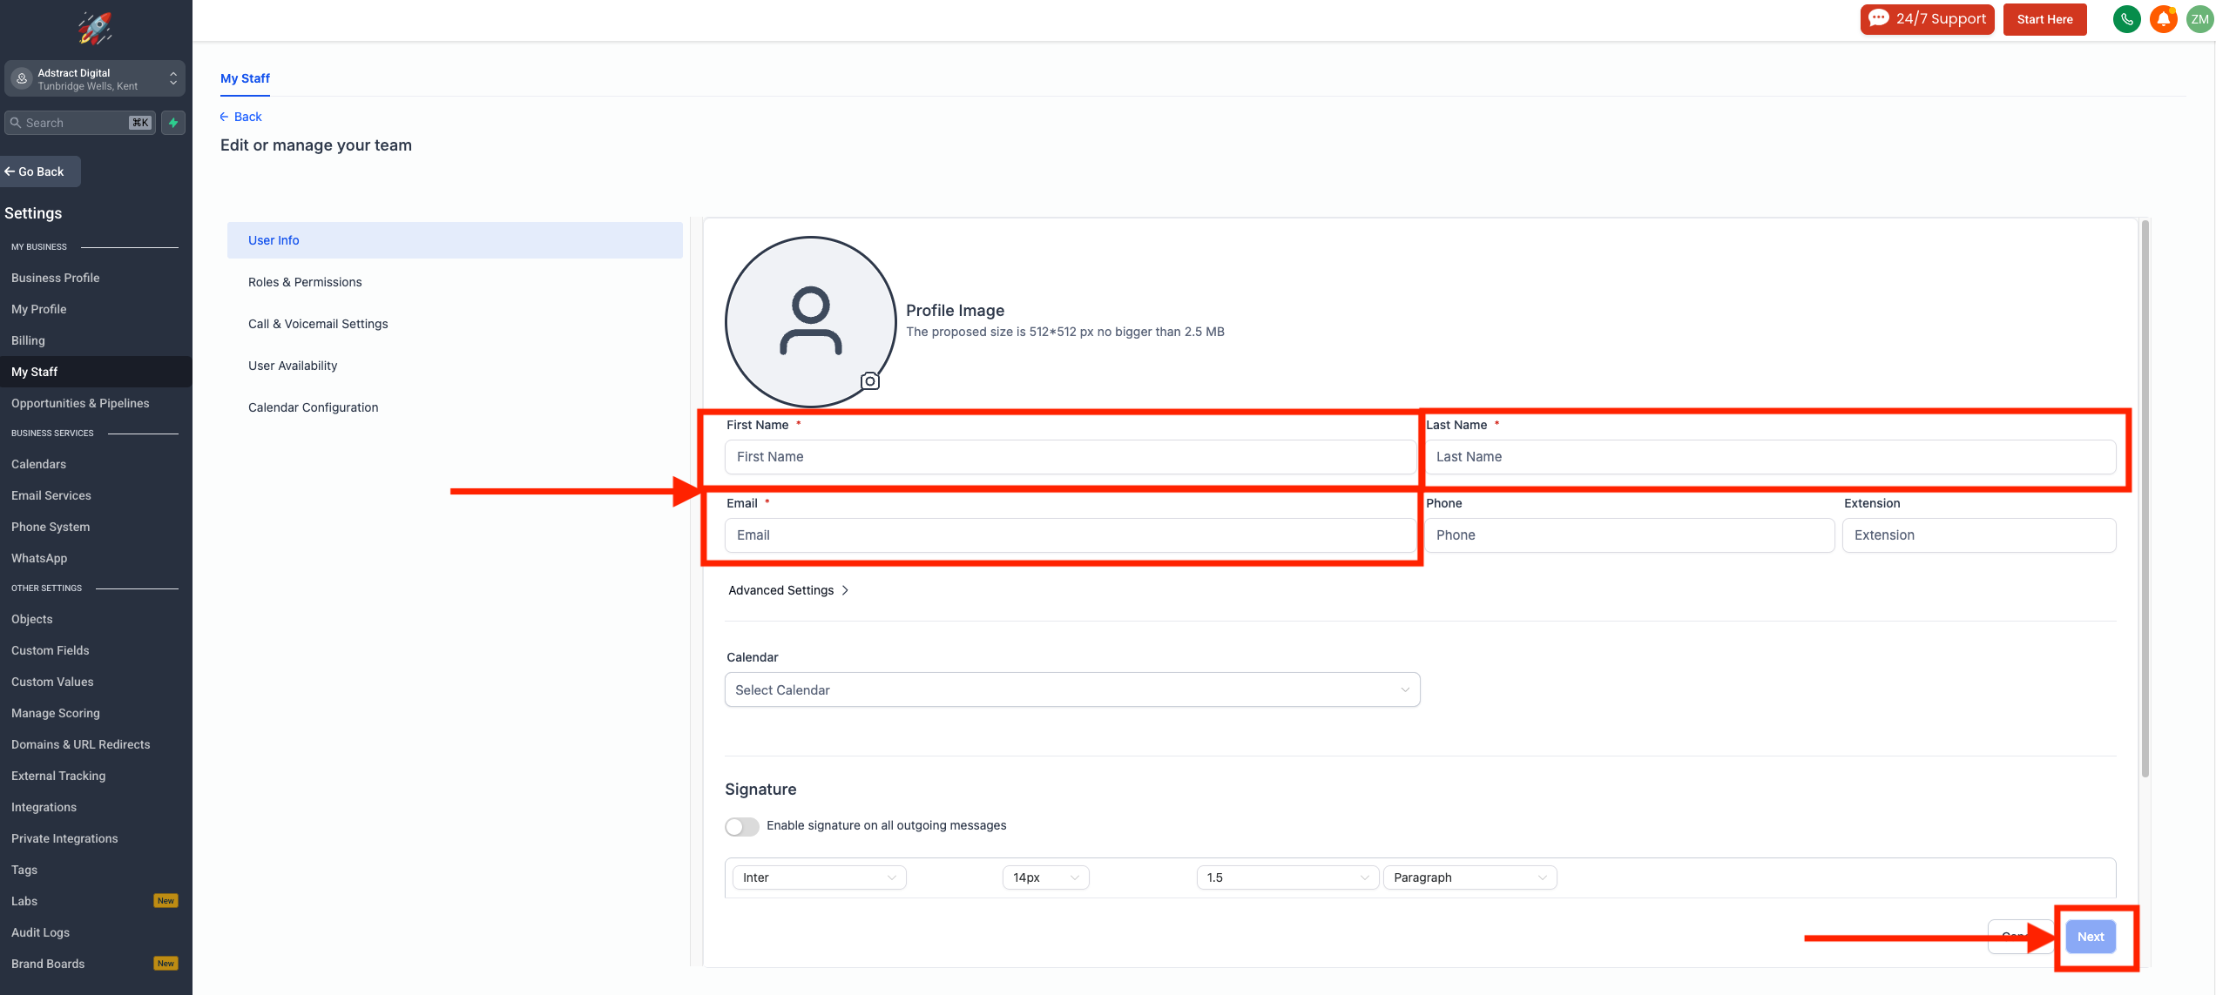This screenshot has width=2216, height=995.
Task: Open the Select Calendar dropdown
Action: [x=1071, y=689]
